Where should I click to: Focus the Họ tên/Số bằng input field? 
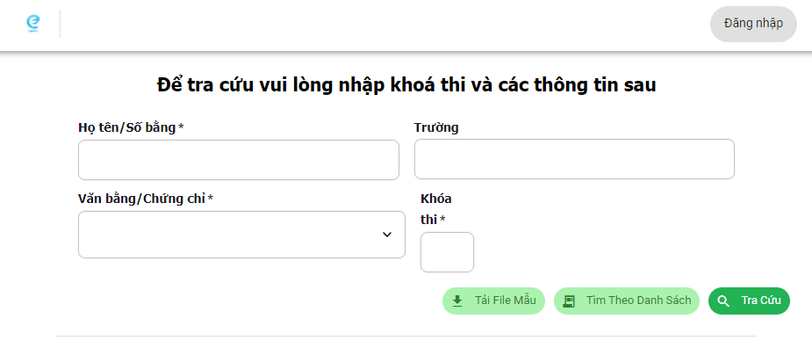[x=238, y=159]
